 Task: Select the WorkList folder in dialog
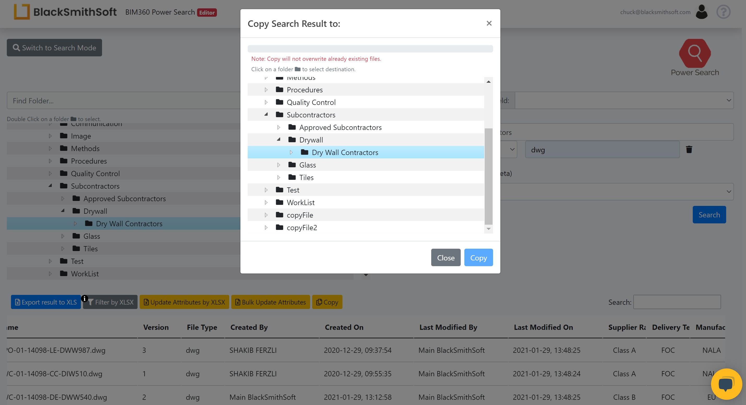[x=300, y=203]
